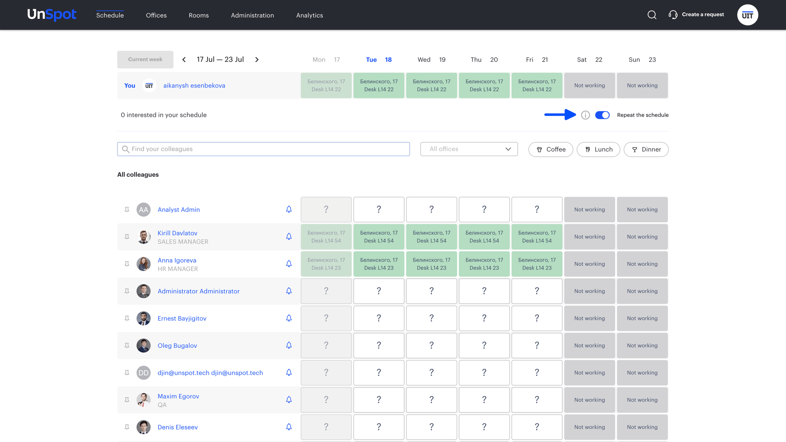Screen dimensions: 786x442
Task: Go to next week arrow
Action: point(257,59)
